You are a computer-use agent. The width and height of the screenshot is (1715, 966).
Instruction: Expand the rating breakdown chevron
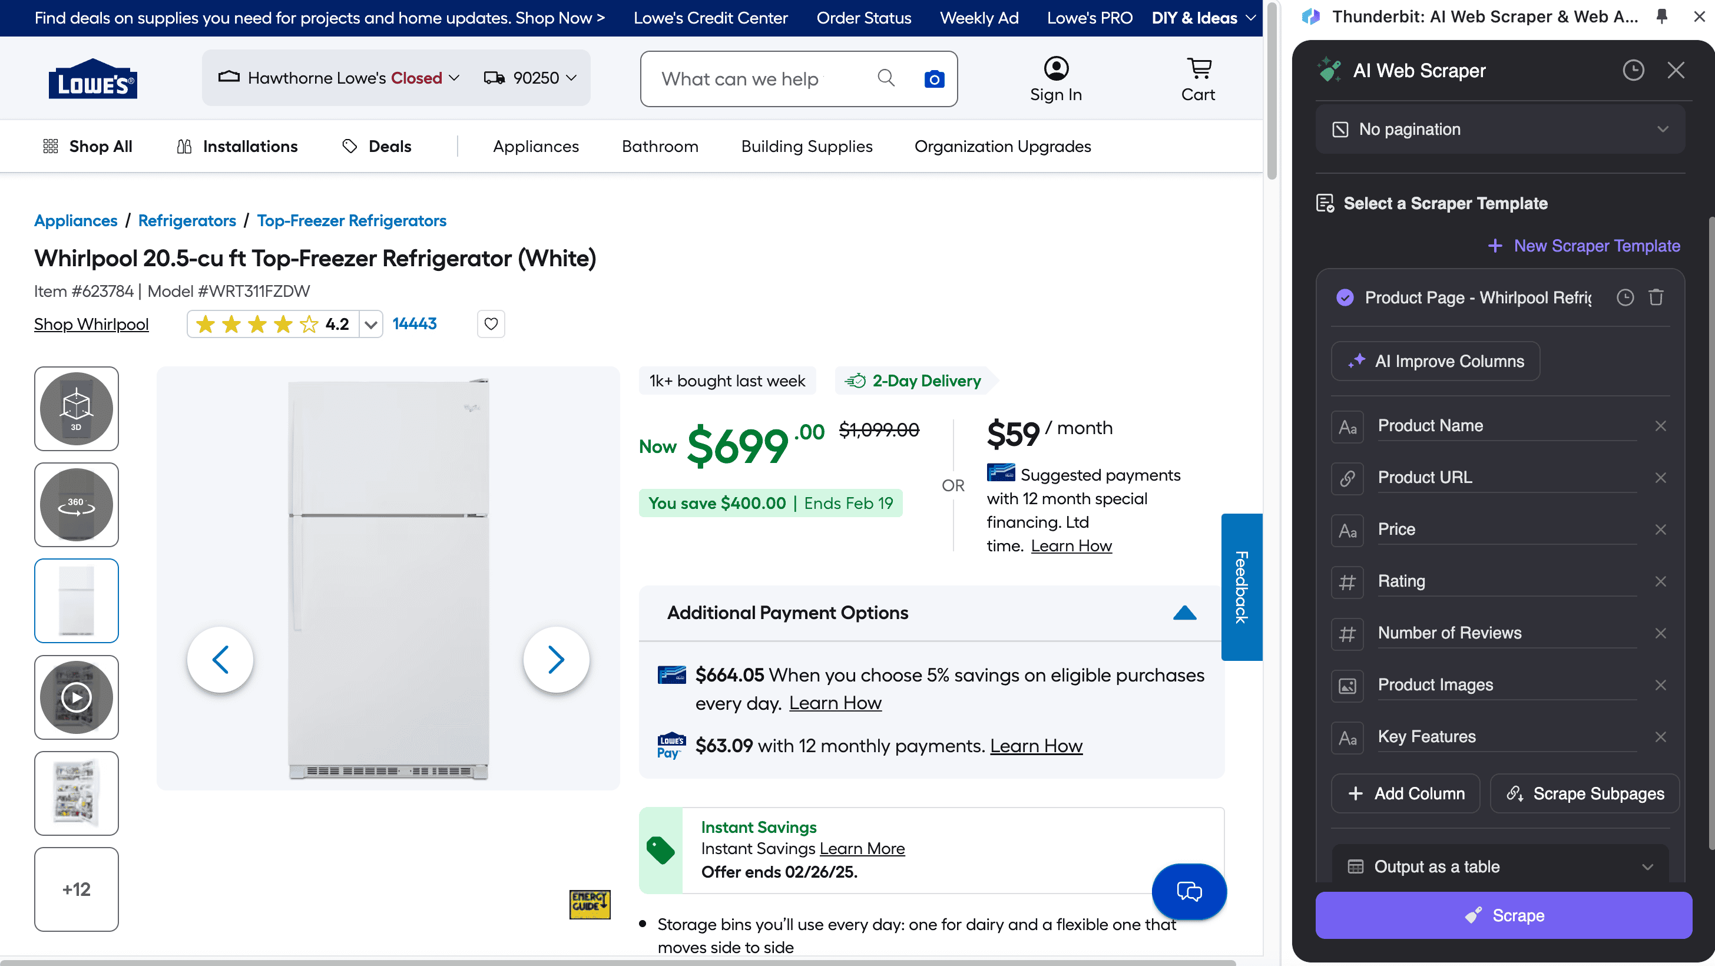pyautogui.click(x=371, y=325)
